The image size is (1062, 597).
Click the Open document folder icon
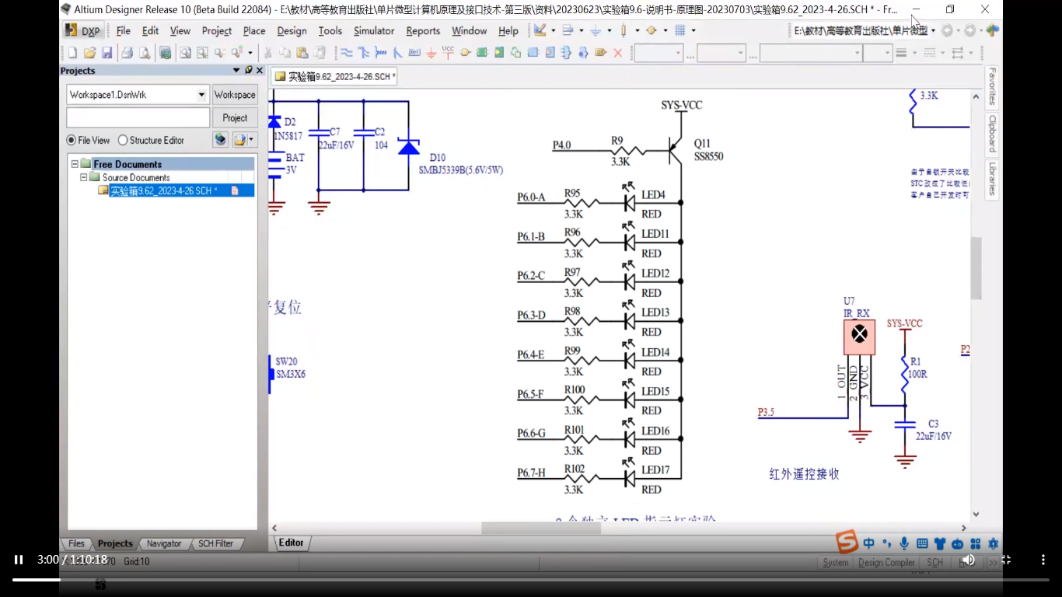point(89,53)
